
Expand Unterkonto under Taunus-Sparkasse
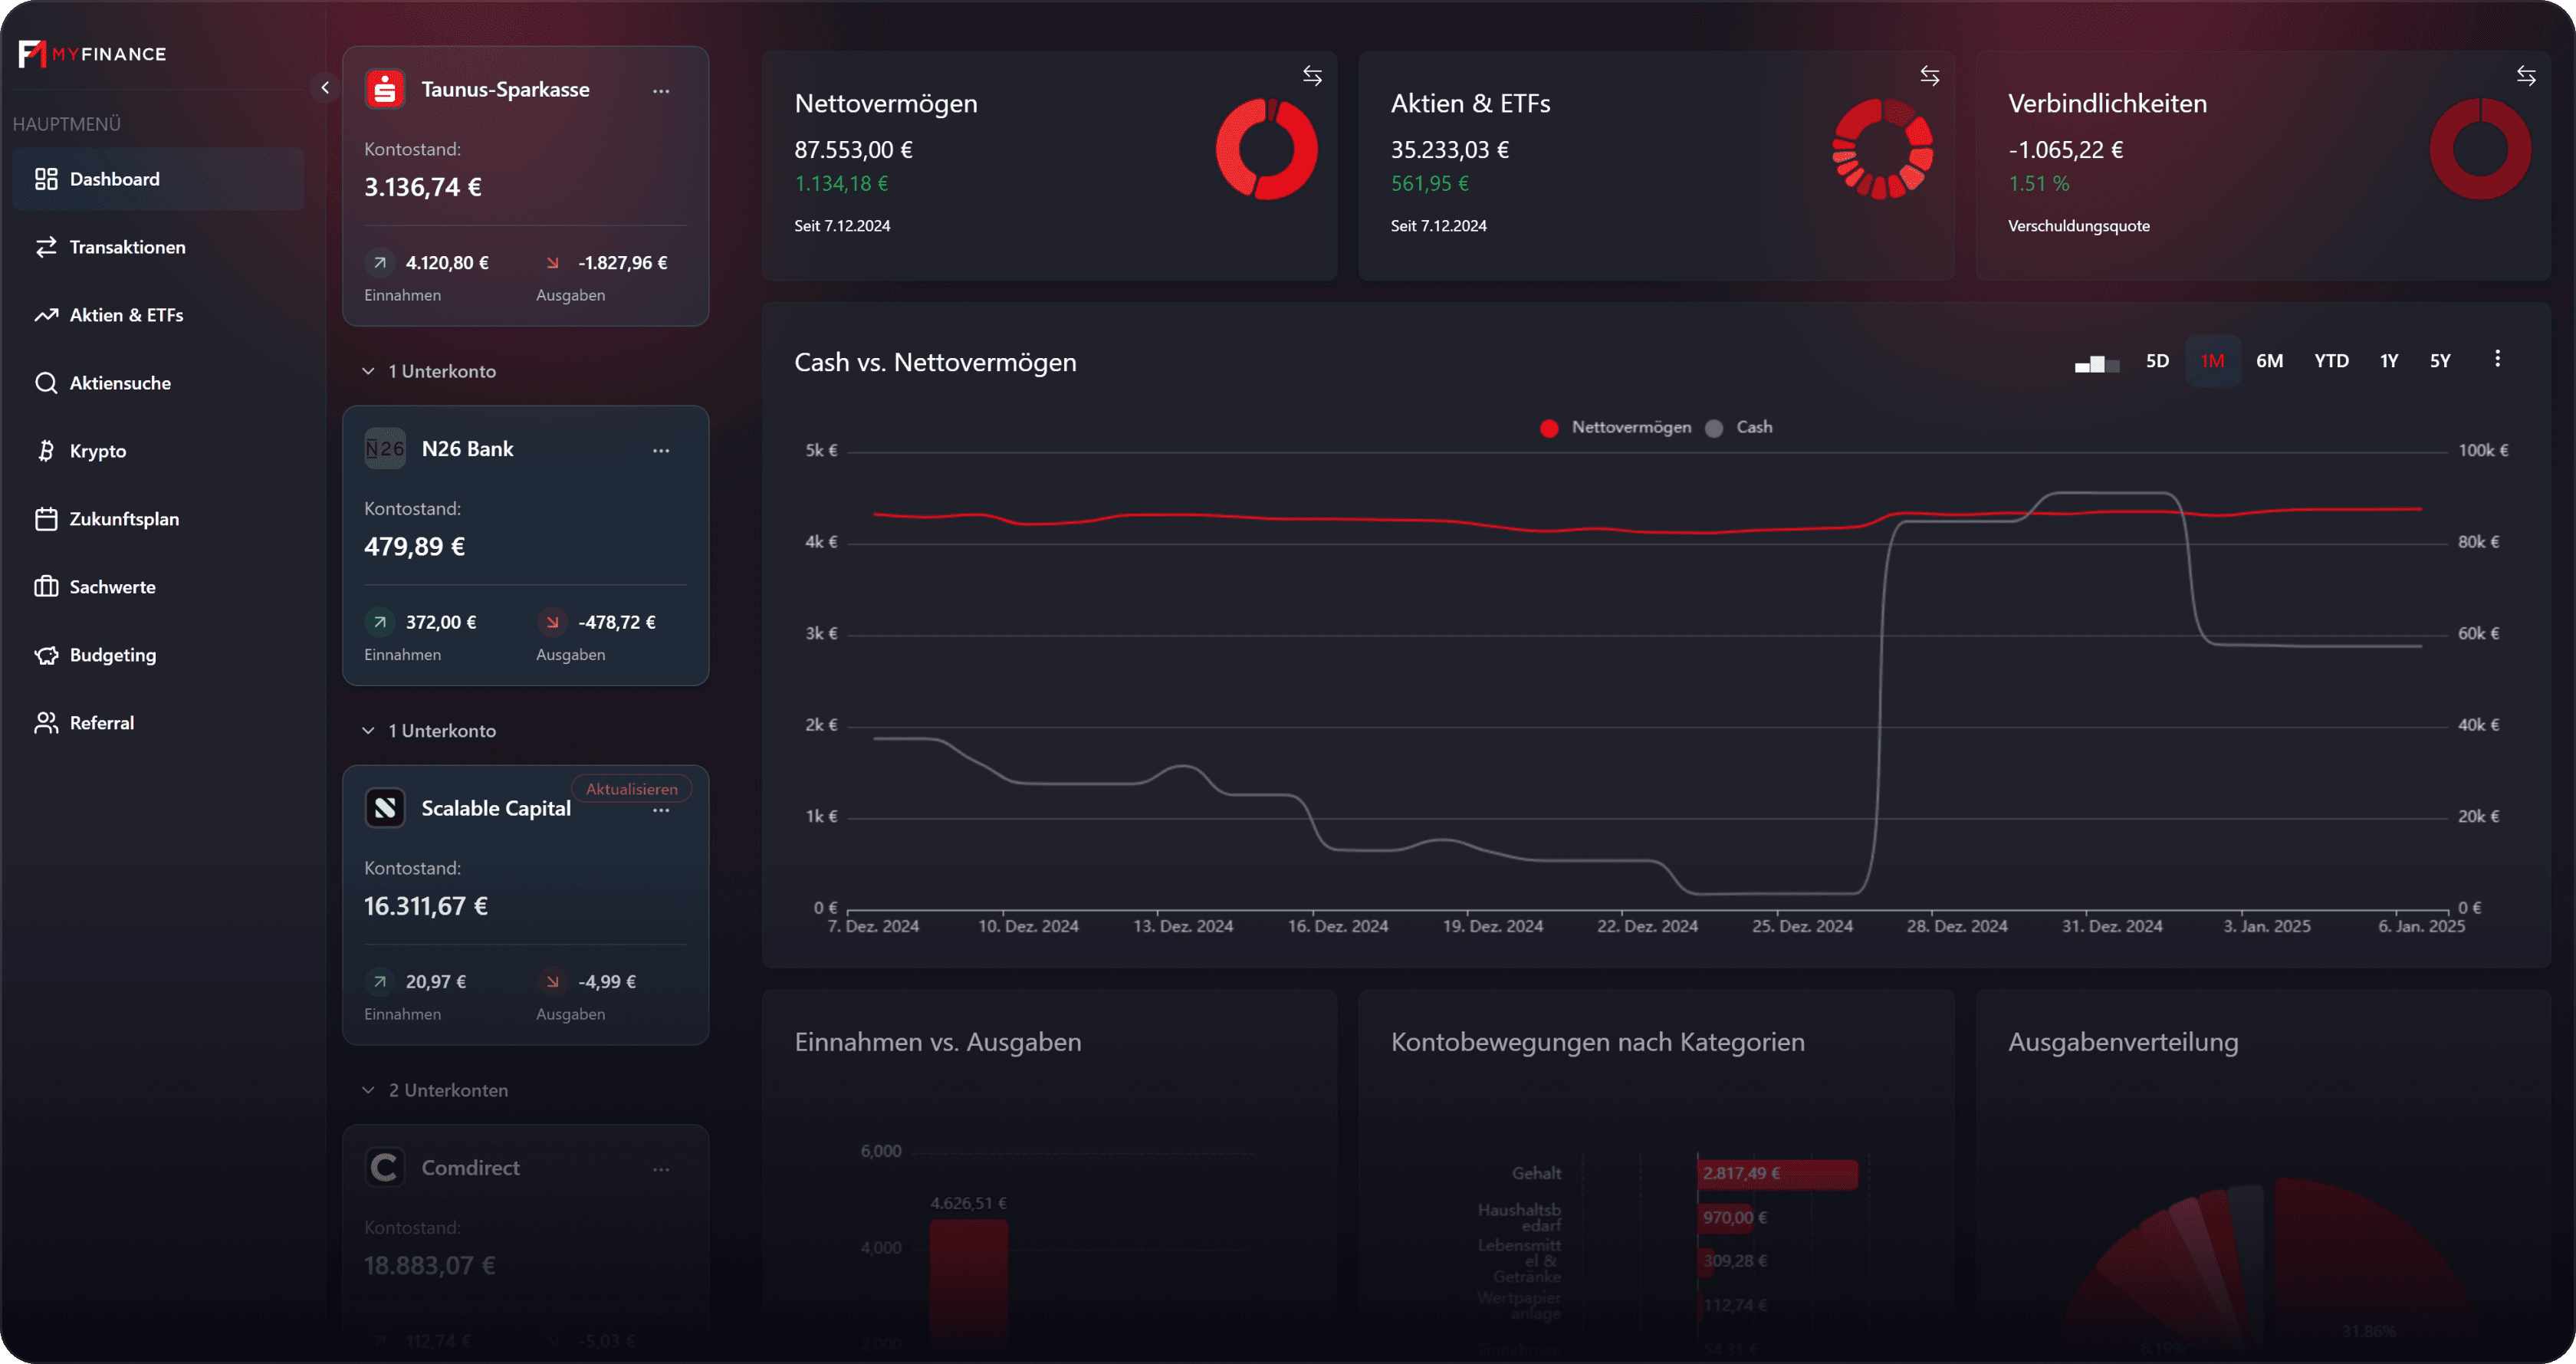(x=430, y=371)
